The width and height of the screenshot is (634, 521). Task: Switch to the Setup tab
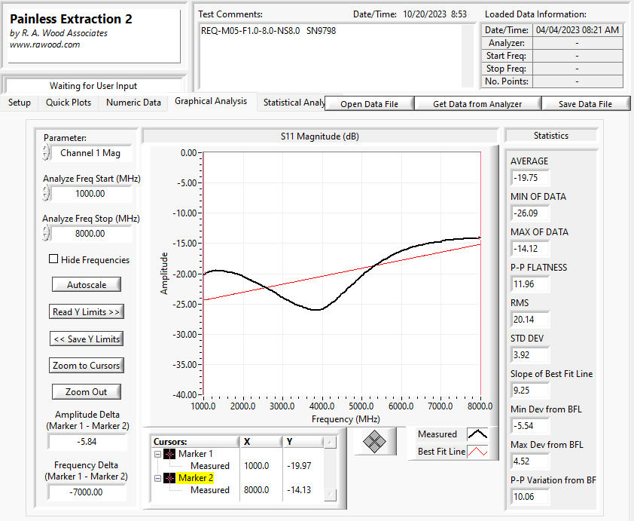(x=20, y=103)
